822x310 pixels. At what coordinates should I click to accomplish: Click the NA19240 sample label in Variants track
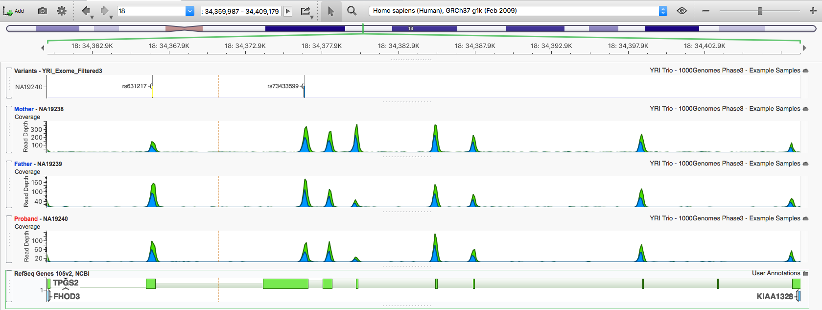pyautogui.click(x=29, y=87)
